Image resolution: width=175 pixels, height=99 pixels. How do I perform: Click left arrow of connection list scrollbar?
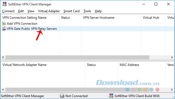coord(3,58)
